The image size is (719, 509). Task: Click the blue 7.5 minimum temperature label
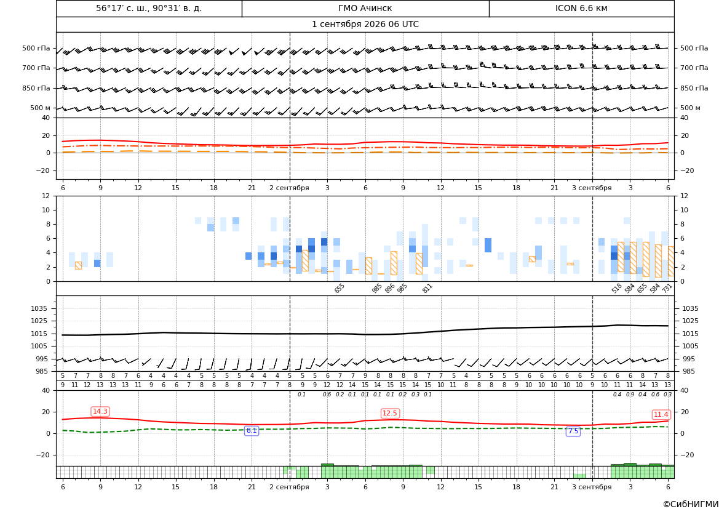coord(573,431)
